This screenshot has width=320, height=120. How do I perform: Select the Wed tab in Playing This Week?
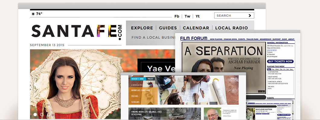[277, 69]
